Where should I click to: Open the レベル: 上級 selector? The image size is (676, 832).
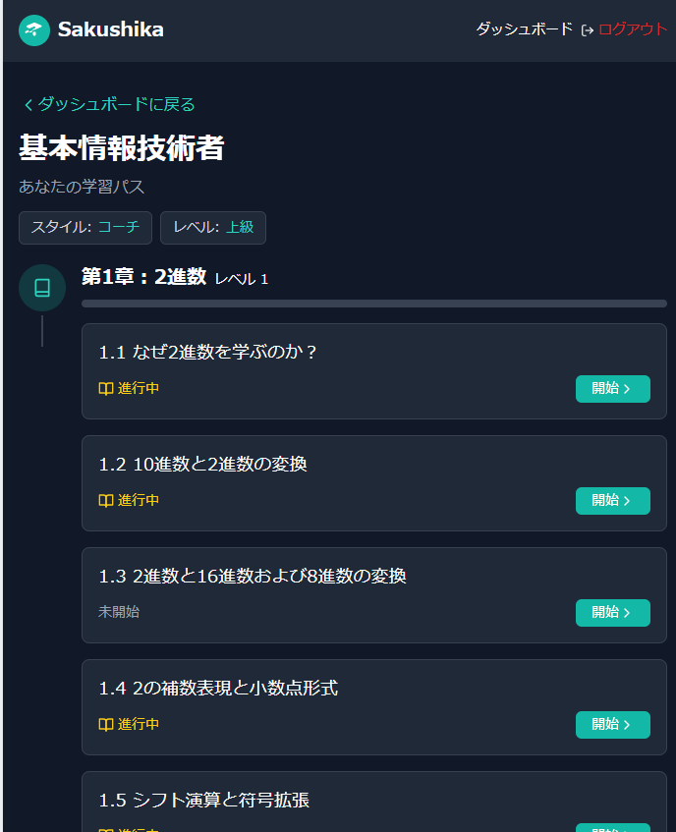[212, 228]
